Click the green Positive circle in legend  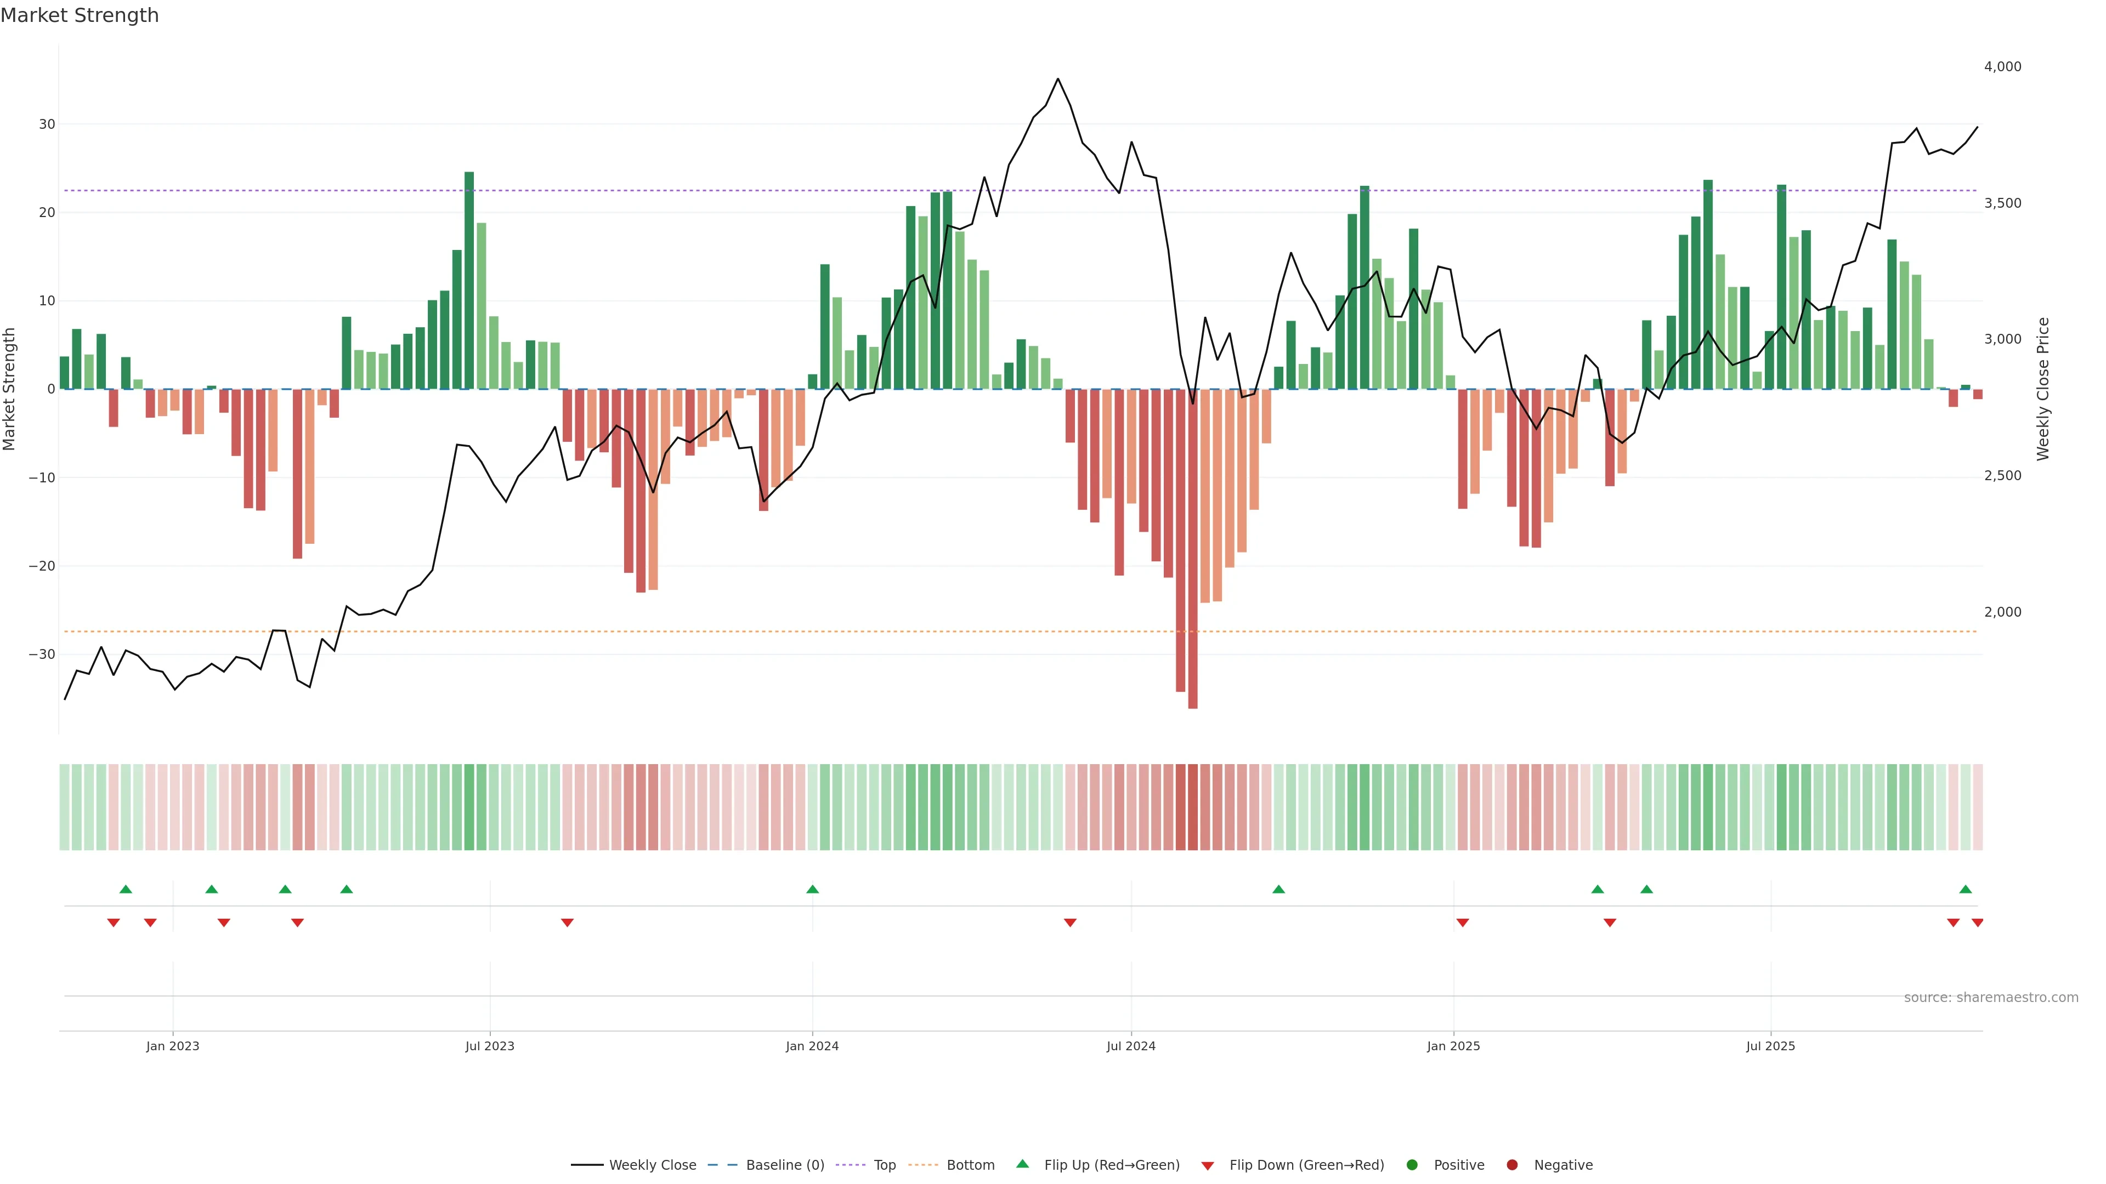[x=1412, y=1165]
